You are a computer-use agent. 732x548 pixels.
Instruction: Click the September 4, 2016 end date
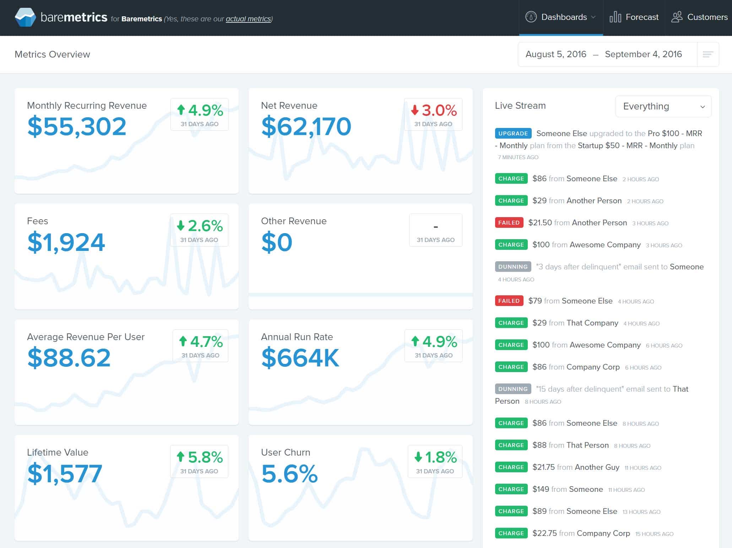pyautogui.click(x=643, y=54)
